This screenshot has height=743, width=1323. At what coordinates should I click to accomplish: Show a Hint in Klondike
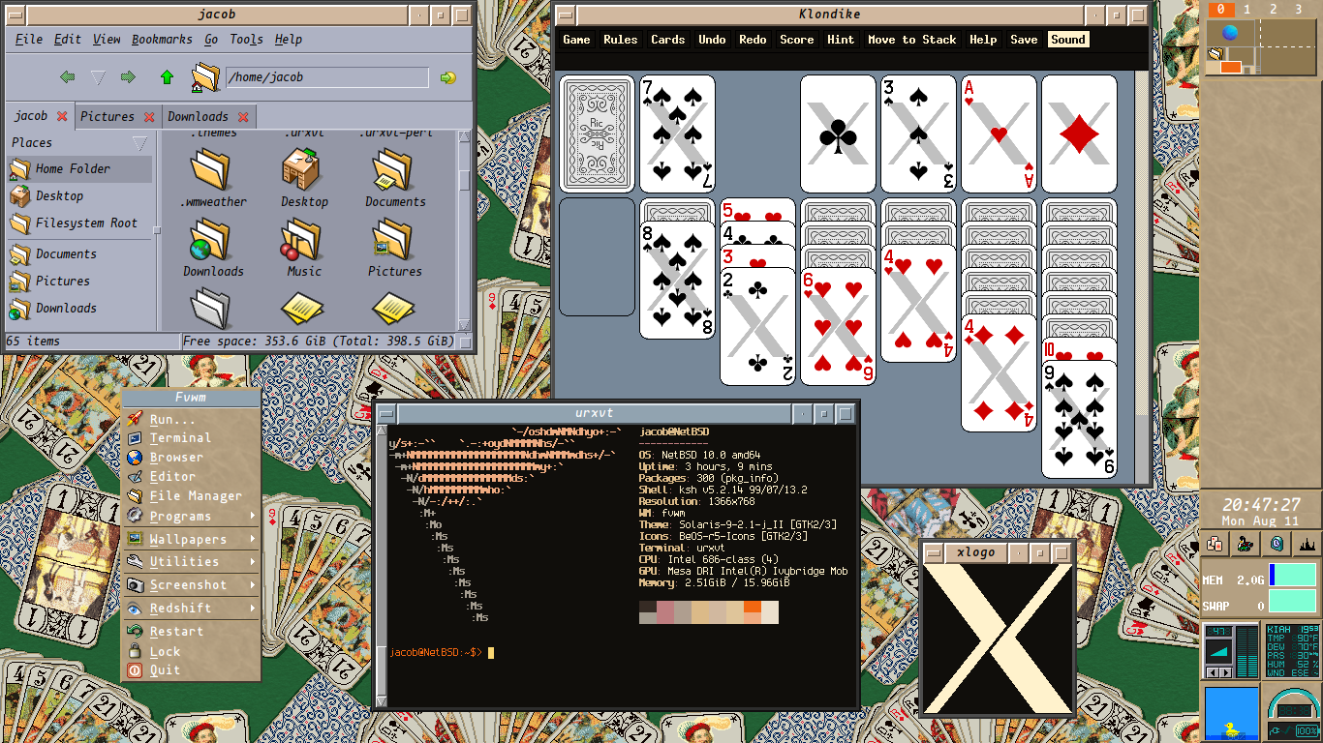[841, 40]
